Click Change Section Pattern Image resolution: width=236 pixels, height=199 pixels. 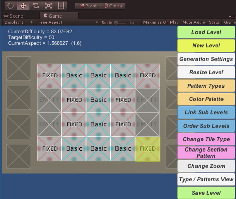206,153
